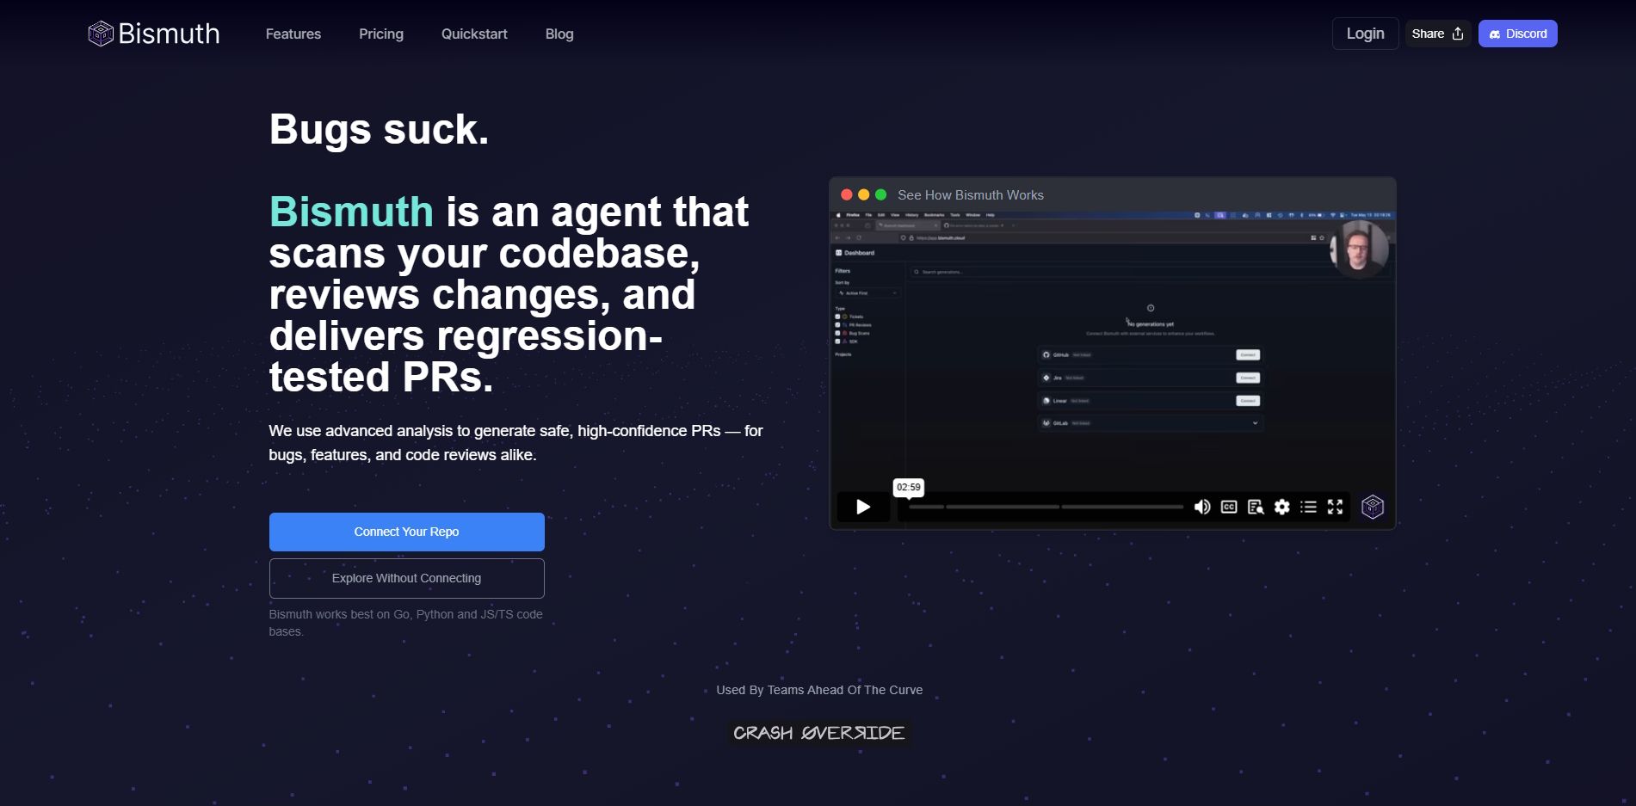Click the Crash Override logo
Image resolution: width=1636 pixels, height=806 pixels.
click(818, 733)
